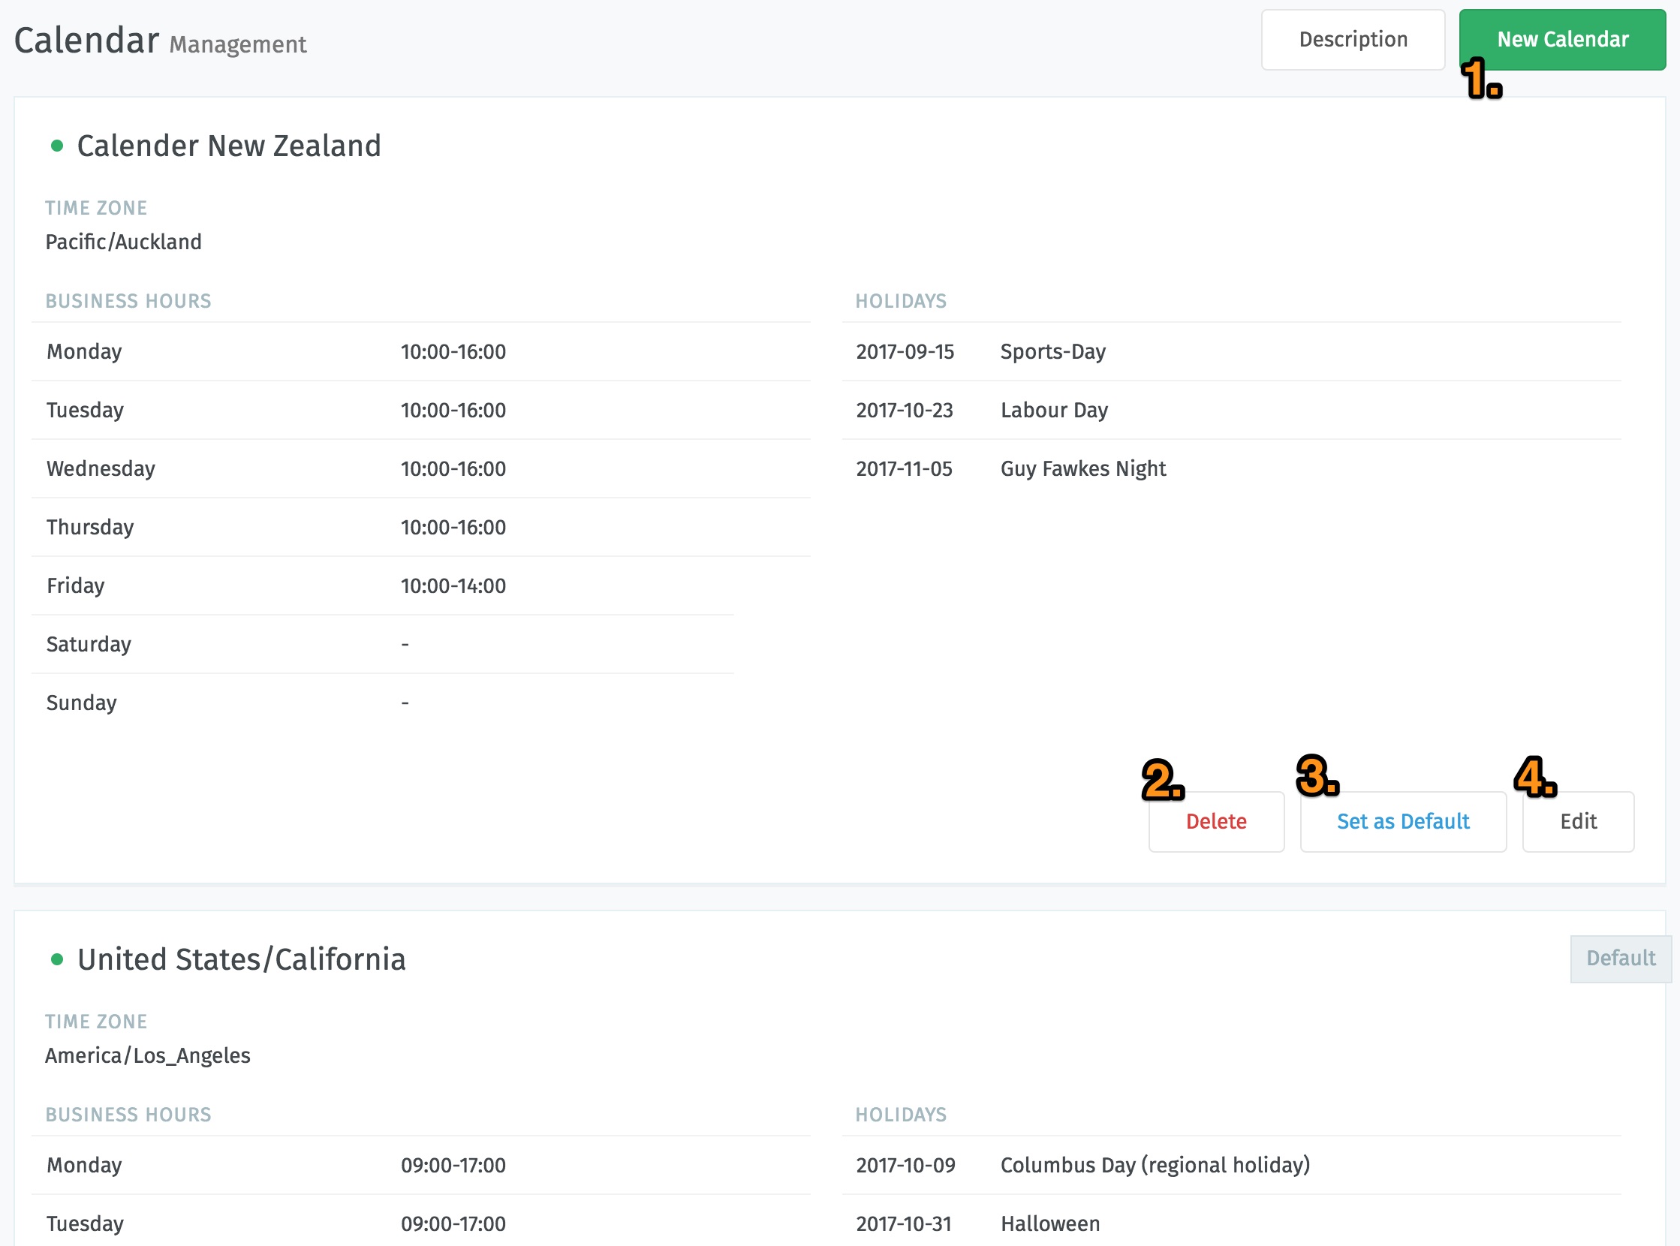Click the New Calendar button

[x=1561, y=40]
